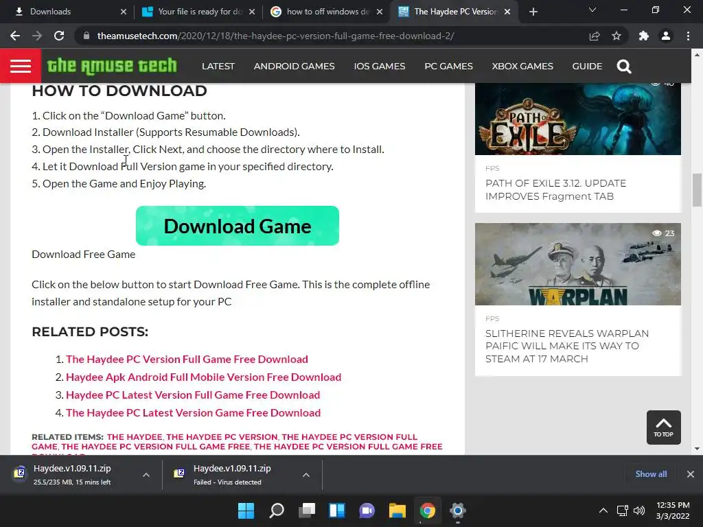This screenshot has height=527, width=703.
Task: Jump back using the TO TOP button
Action: (x=664, y=427)
